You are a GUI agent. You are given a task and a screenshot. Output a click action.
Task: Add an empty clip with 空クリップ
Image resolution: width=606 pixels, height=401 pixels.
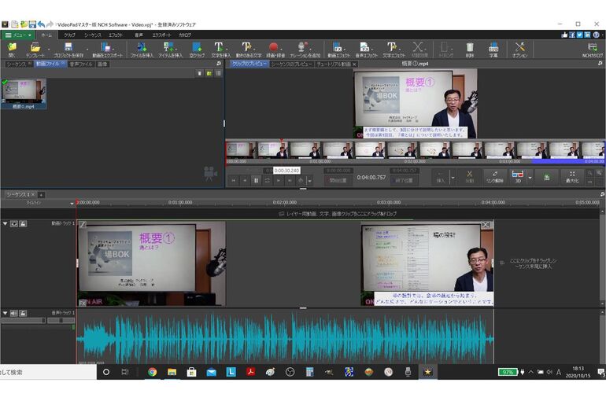197,50
